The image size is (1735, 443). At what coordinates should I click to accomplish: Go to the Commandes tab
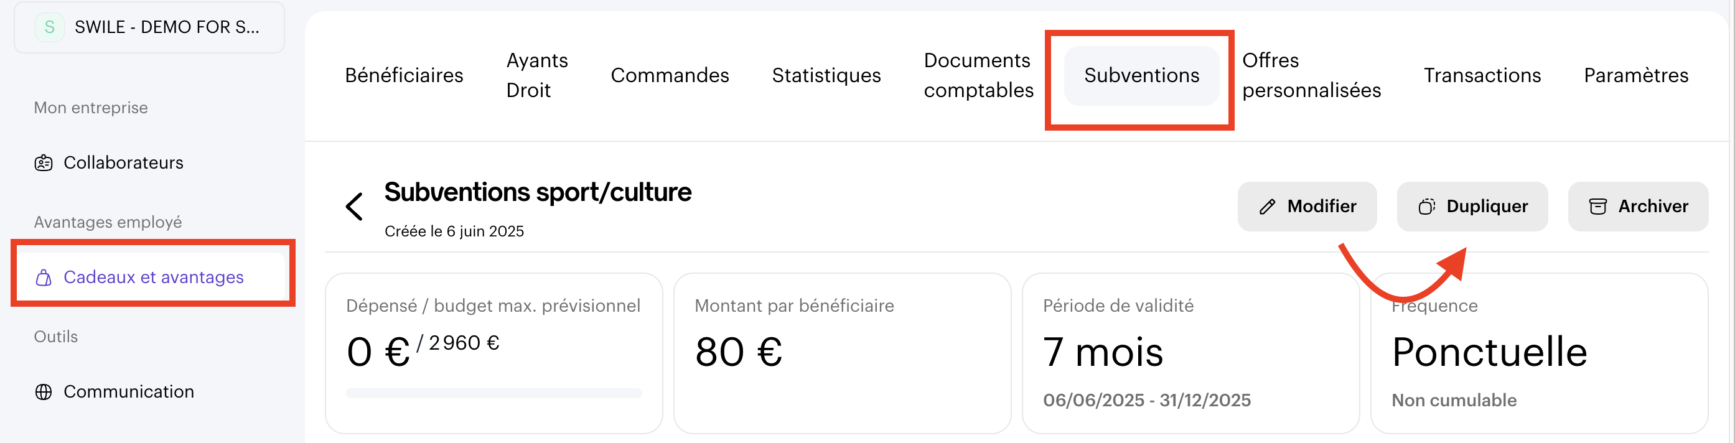tap(670, 75)
